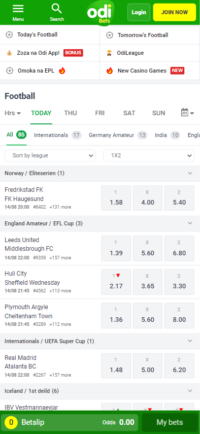The image size is (200, 434).
Task: Click the JOIN NOW button
Action: click(x=175, y=12)
